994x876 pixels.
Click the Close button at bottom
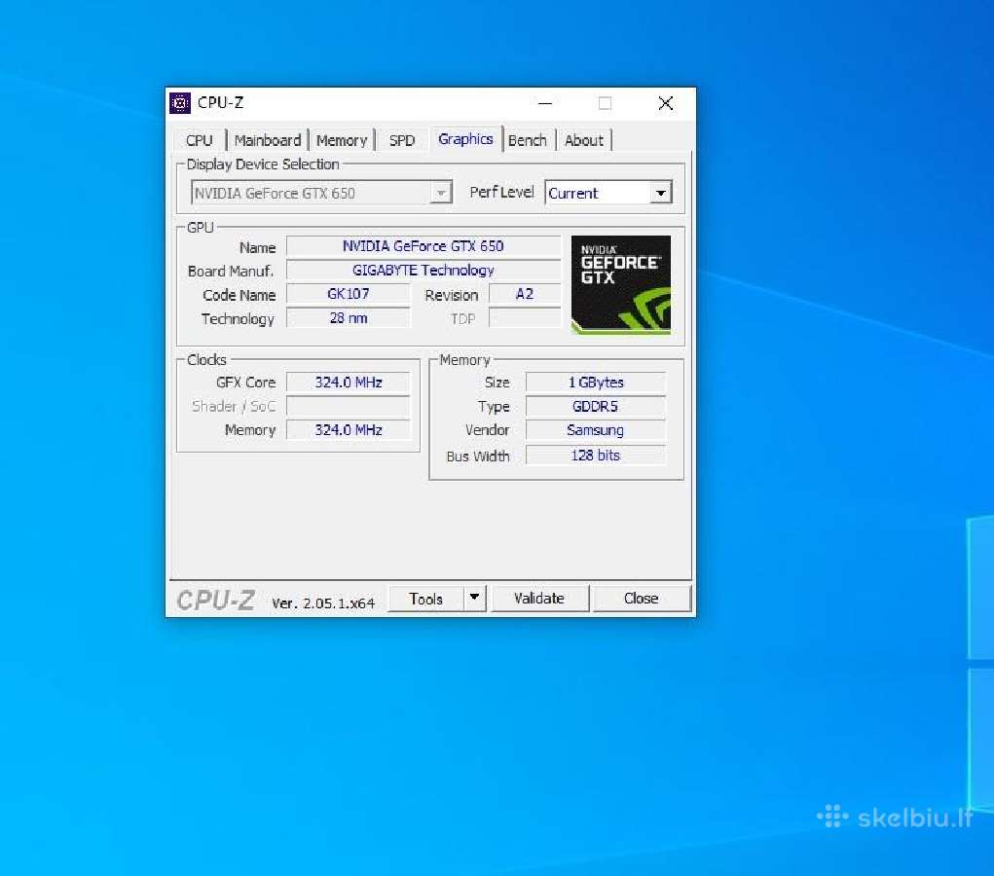[642, 599]
